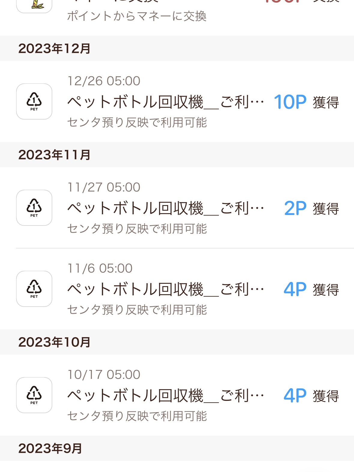Tap センタ預り反映で利用可能 under the 11/27 entry
The height and width of the screenshot is (472, 354).
(137, 229)
